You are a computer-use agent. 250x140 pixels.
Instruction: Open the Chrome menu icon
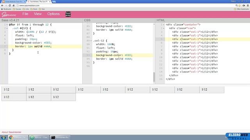pyautogui.click(x=248, y=5)
